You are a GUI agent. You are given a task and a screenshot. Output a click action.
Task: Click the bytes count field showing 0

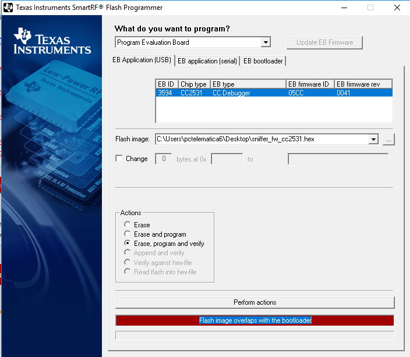[x=164, y=159]
